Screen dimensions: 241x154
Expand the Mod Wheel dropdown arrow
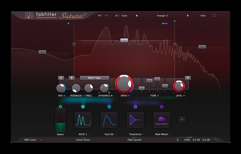pos(170,134)
